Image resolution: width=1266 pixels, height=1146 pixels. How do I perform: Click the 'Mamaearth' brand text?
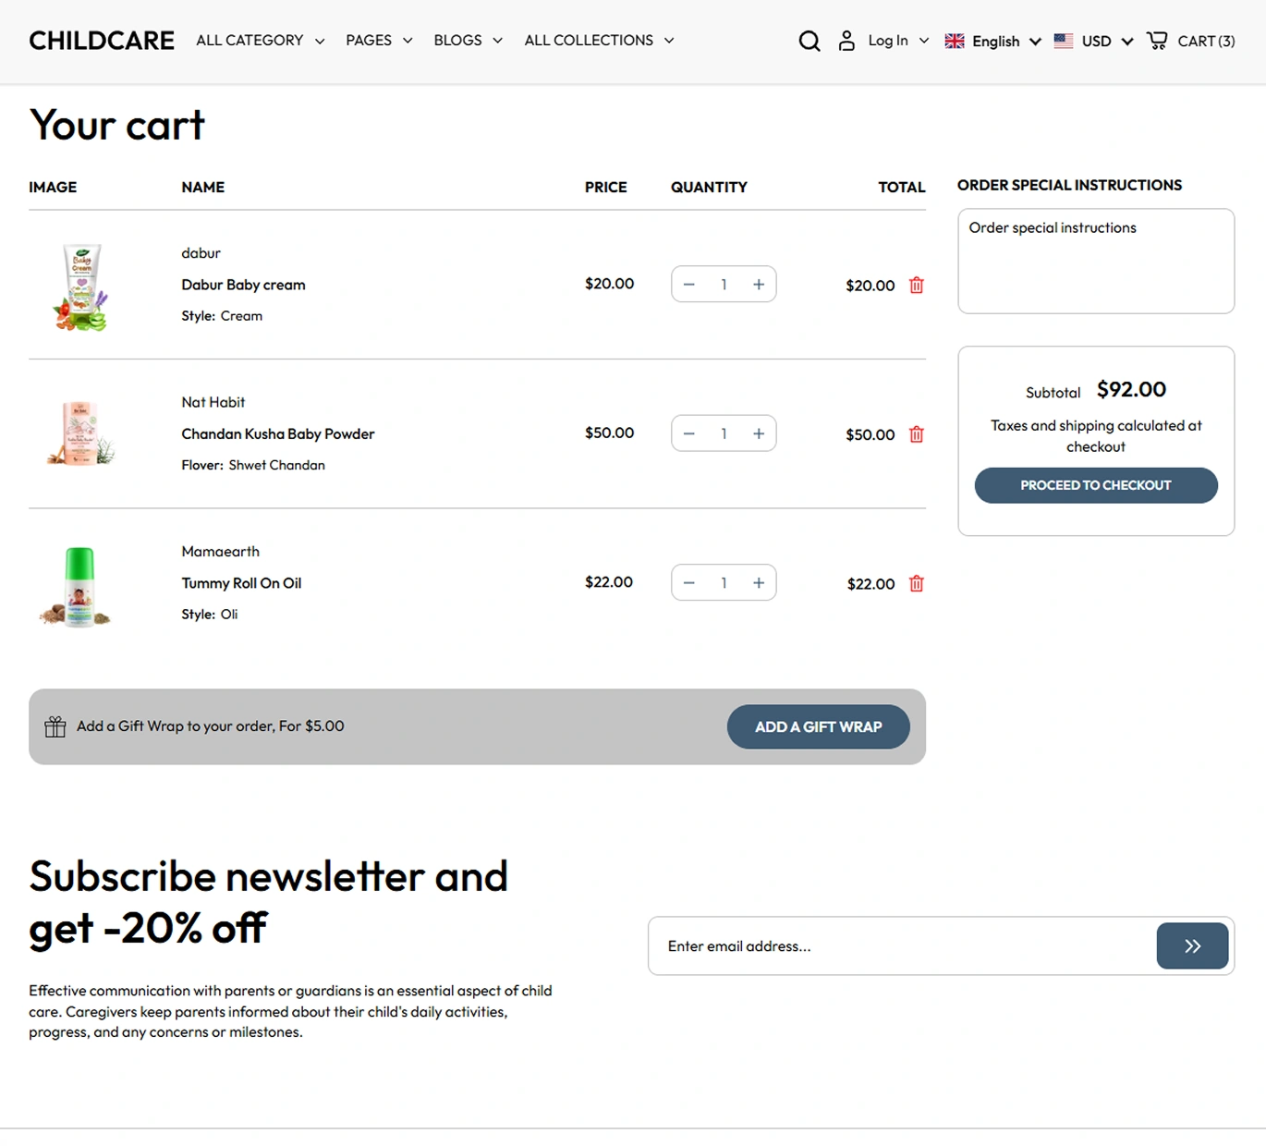[220, 551]
